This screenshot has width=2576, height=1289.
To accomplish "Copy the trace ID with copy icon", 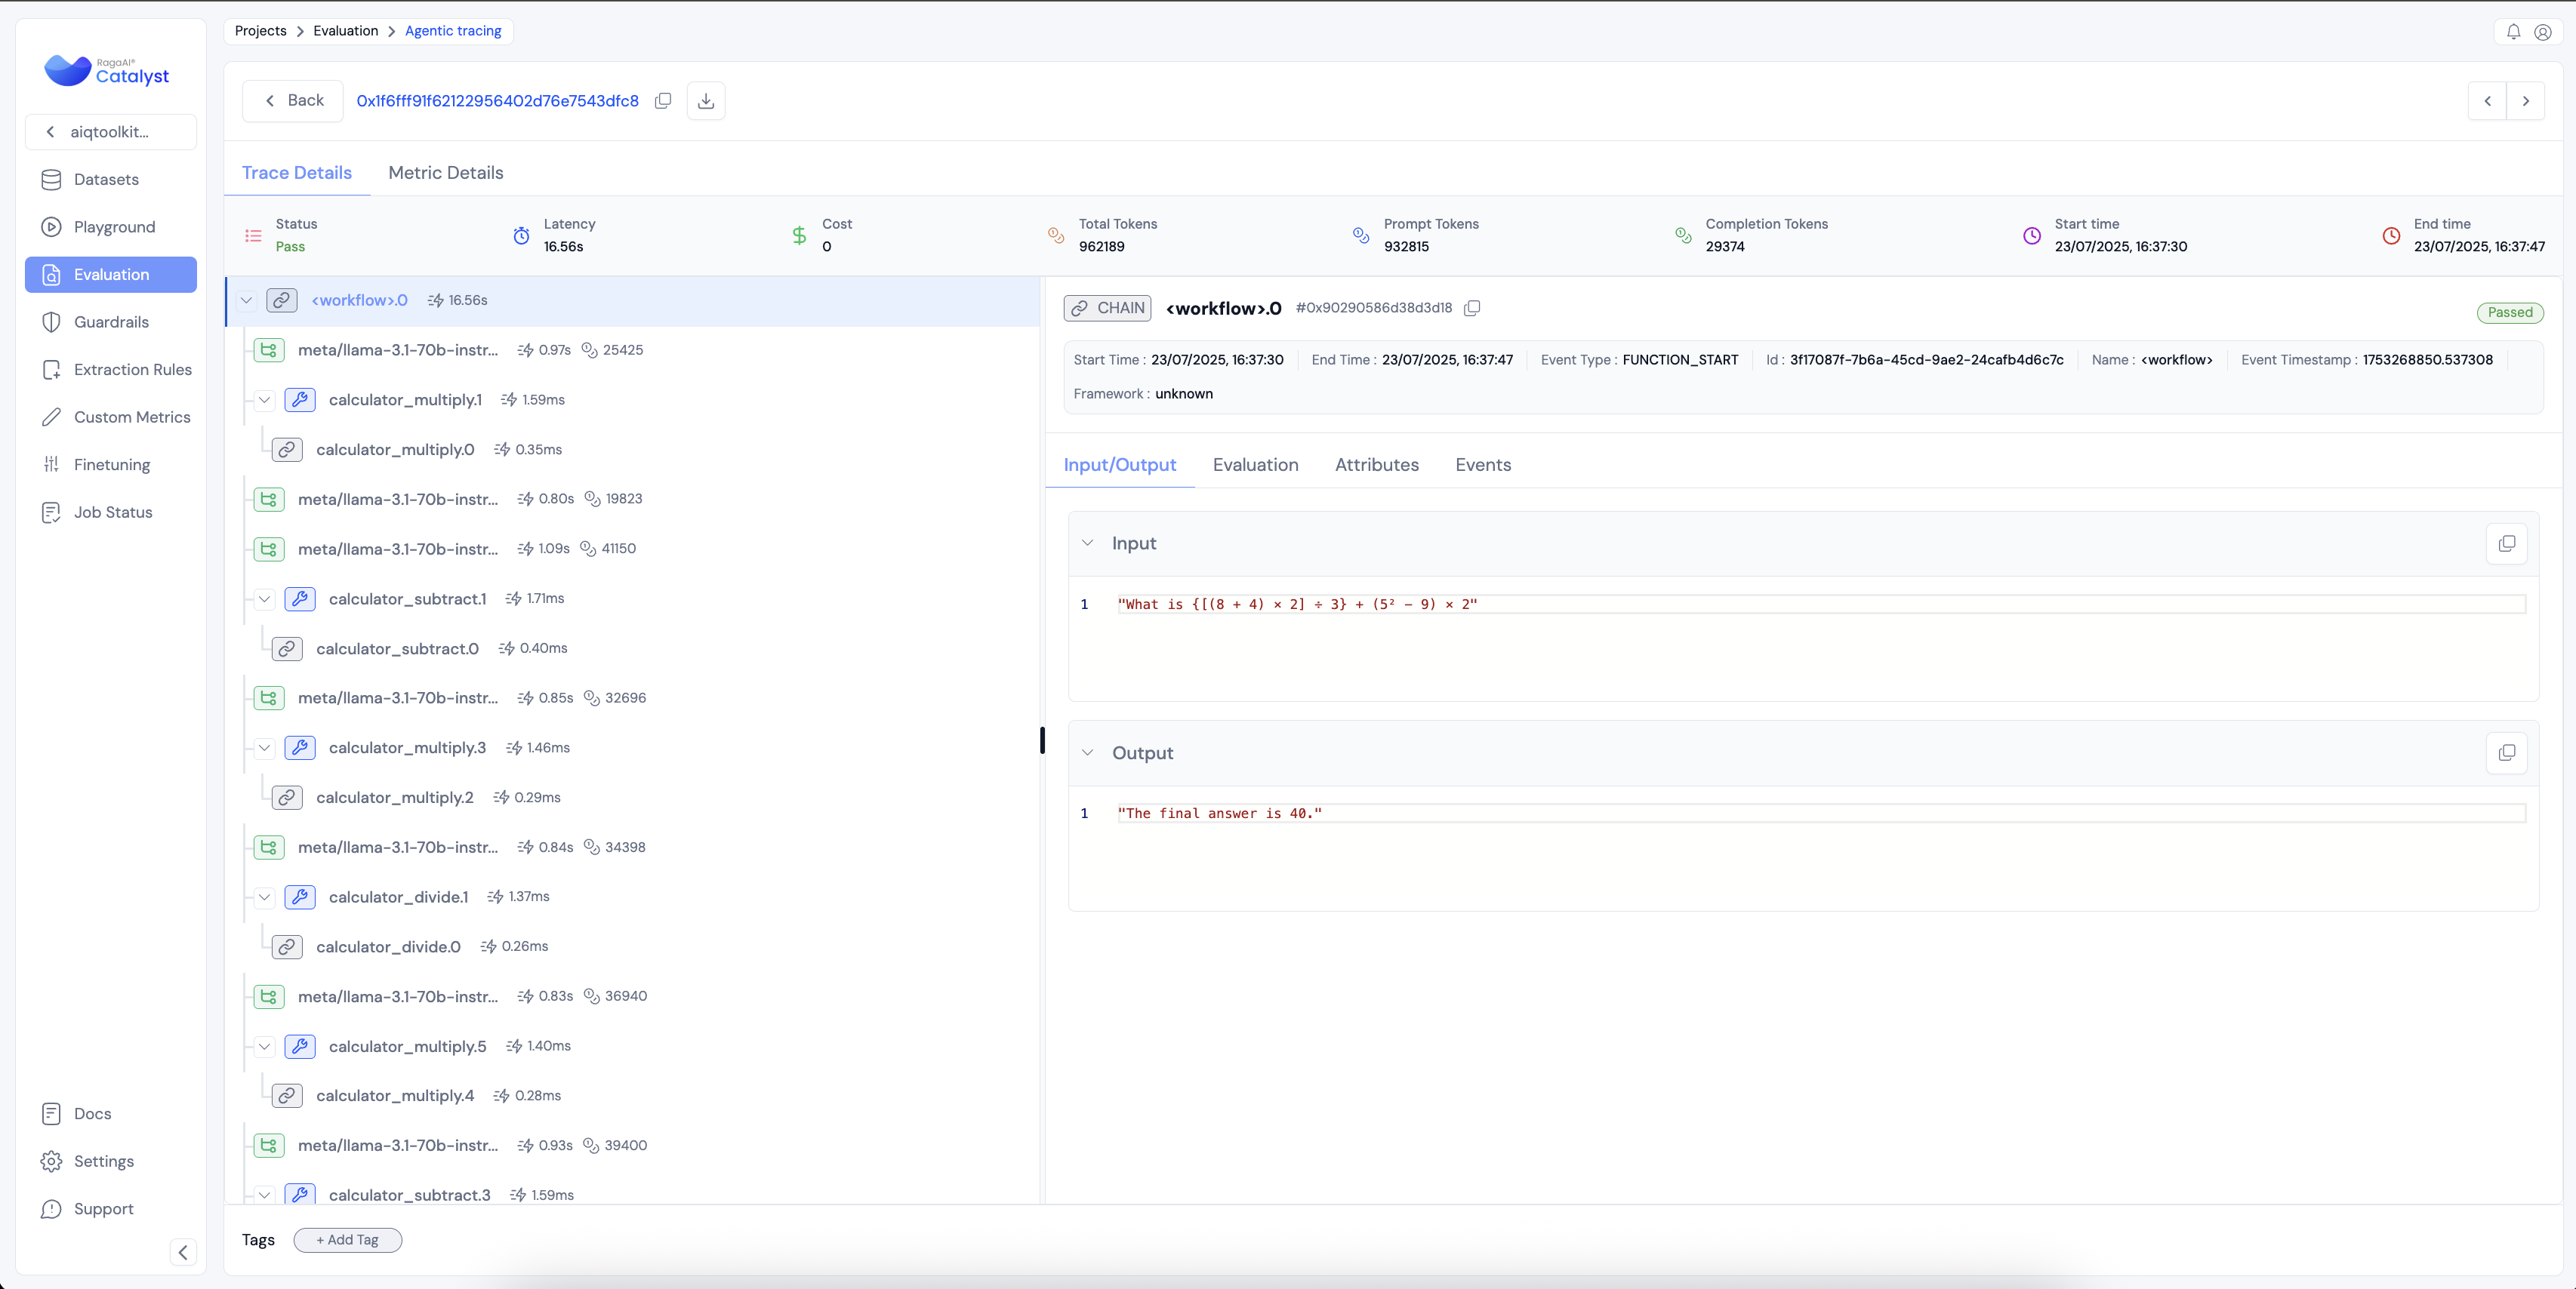I will coord(662,101).
